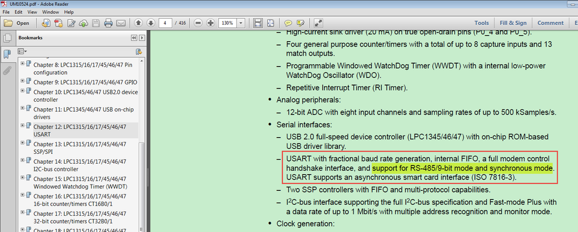
Task: Open the Help menu
Action: click(69, 12)
